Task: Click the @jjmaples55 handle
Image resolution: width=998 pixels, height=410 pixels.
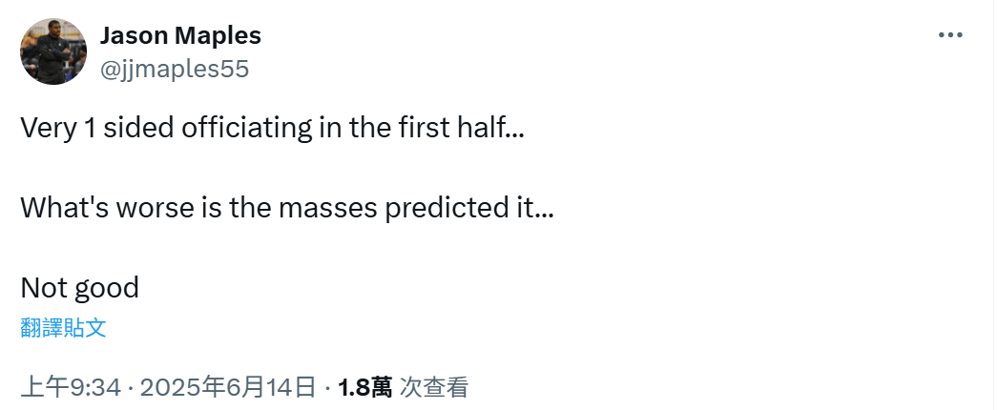Action: 174,68
